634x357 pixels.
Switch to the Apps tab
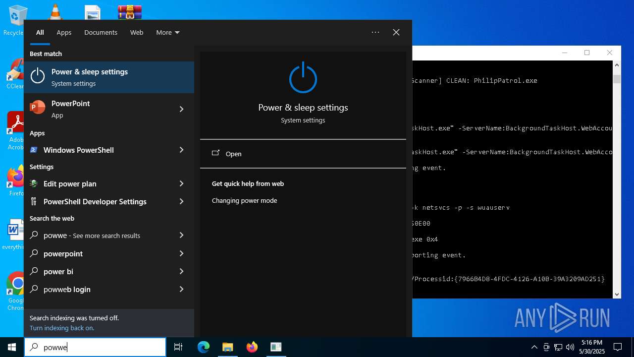pyautogui.click(x=64, y=32)
